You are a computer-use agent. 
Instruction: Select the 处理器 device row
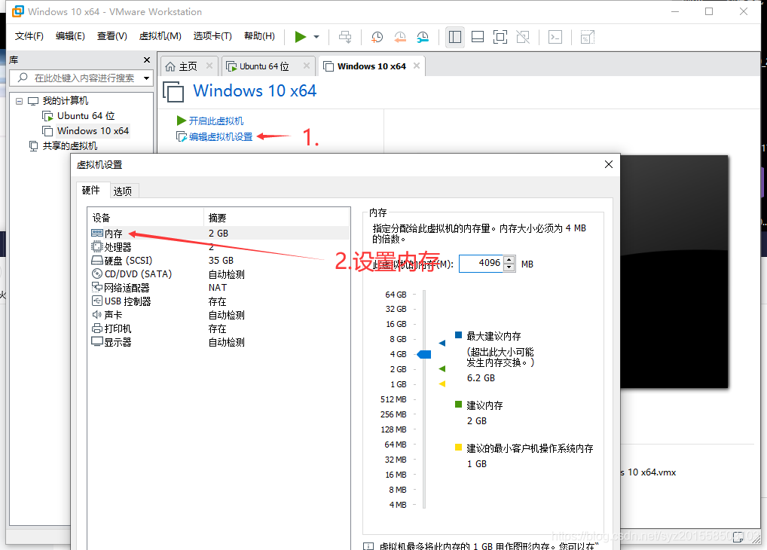pyautogui.click(x=218, y=247)
